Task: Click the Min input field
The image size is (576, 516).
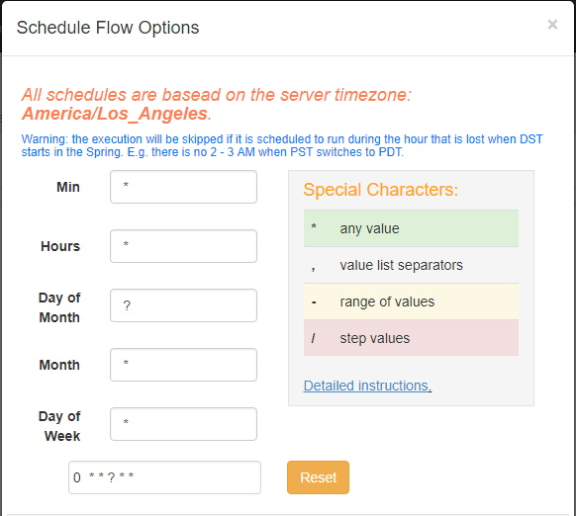Action: [x=183, y=187]
